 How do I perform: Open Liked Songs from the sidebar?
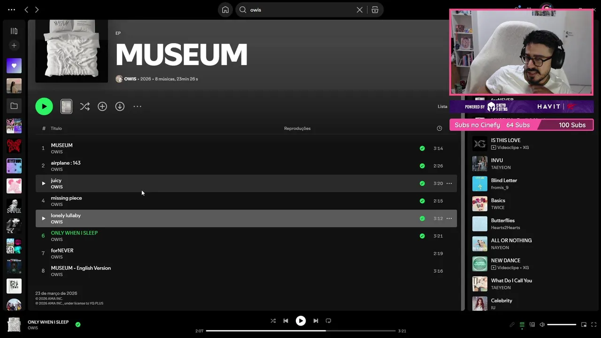(x=14, y=66)
